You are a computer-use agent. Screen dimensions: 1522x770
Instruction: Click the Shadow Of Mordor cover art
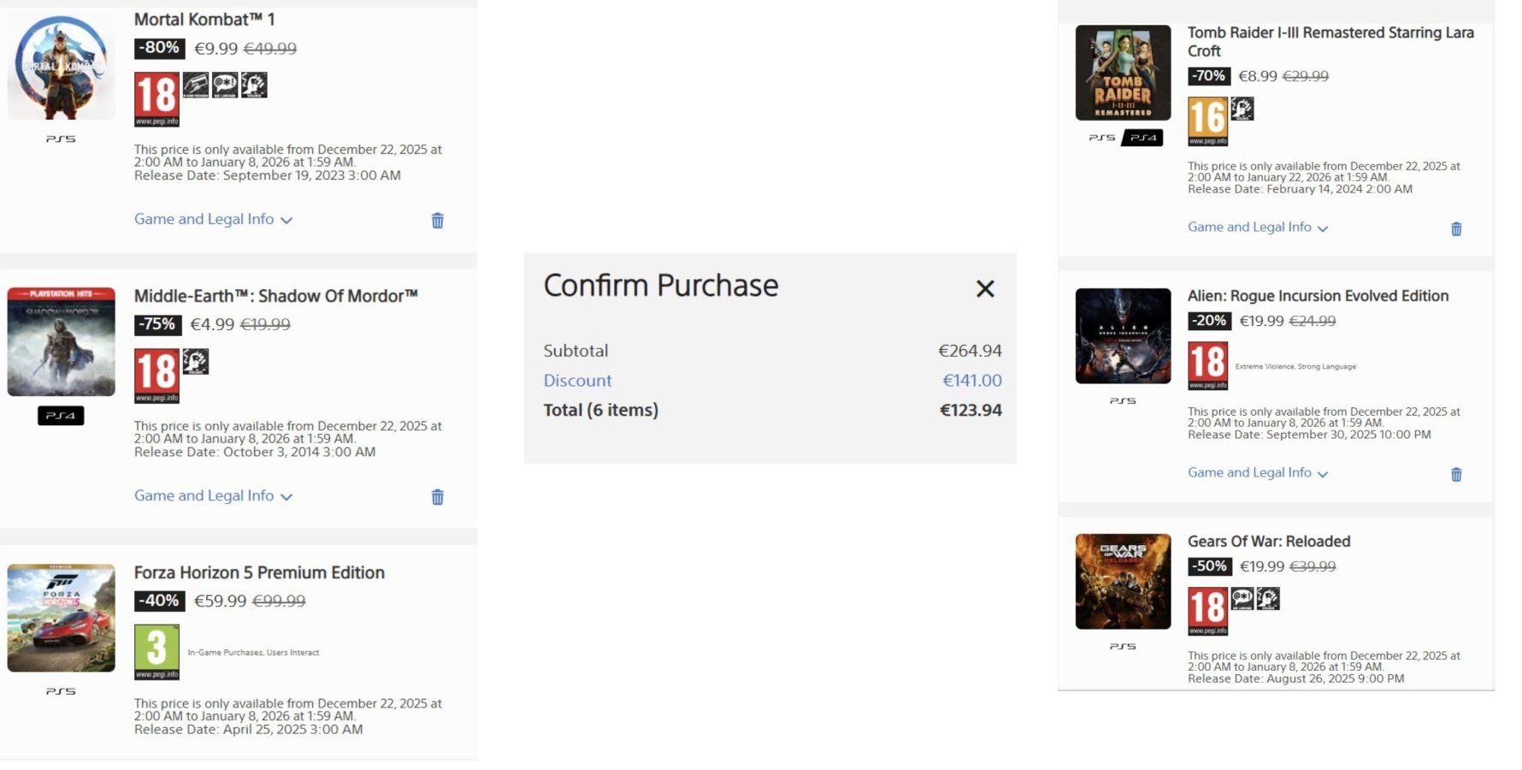coord(62,342)
